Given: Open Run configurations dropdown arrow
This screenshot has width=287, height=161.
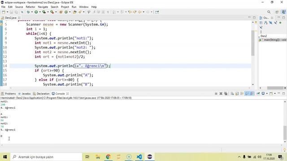Looking at the screenshot, I should click(40, 12).
